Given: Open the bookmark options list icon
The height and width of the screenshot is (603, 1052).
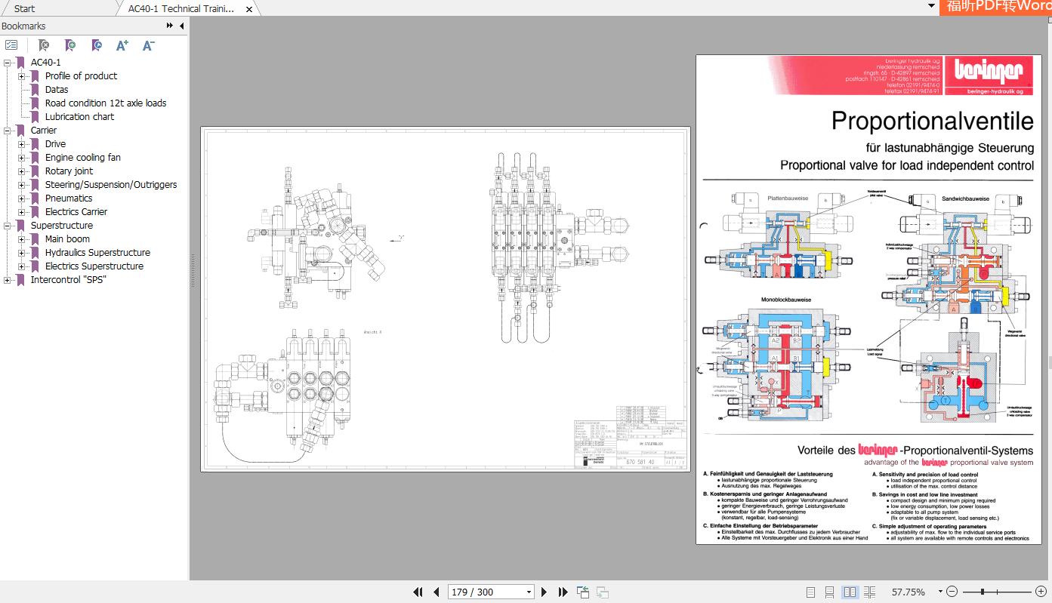Looking at the screenshot, I should point(11,45).
